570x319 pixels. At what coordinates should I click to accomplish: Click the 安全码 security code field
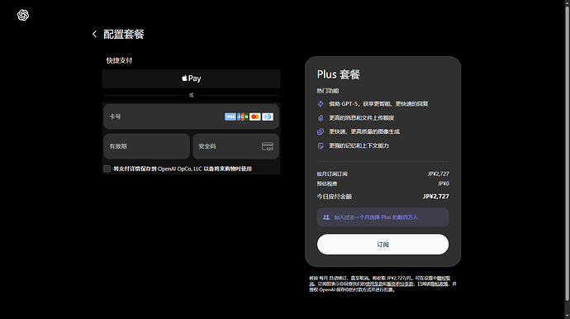coord(236,146)
